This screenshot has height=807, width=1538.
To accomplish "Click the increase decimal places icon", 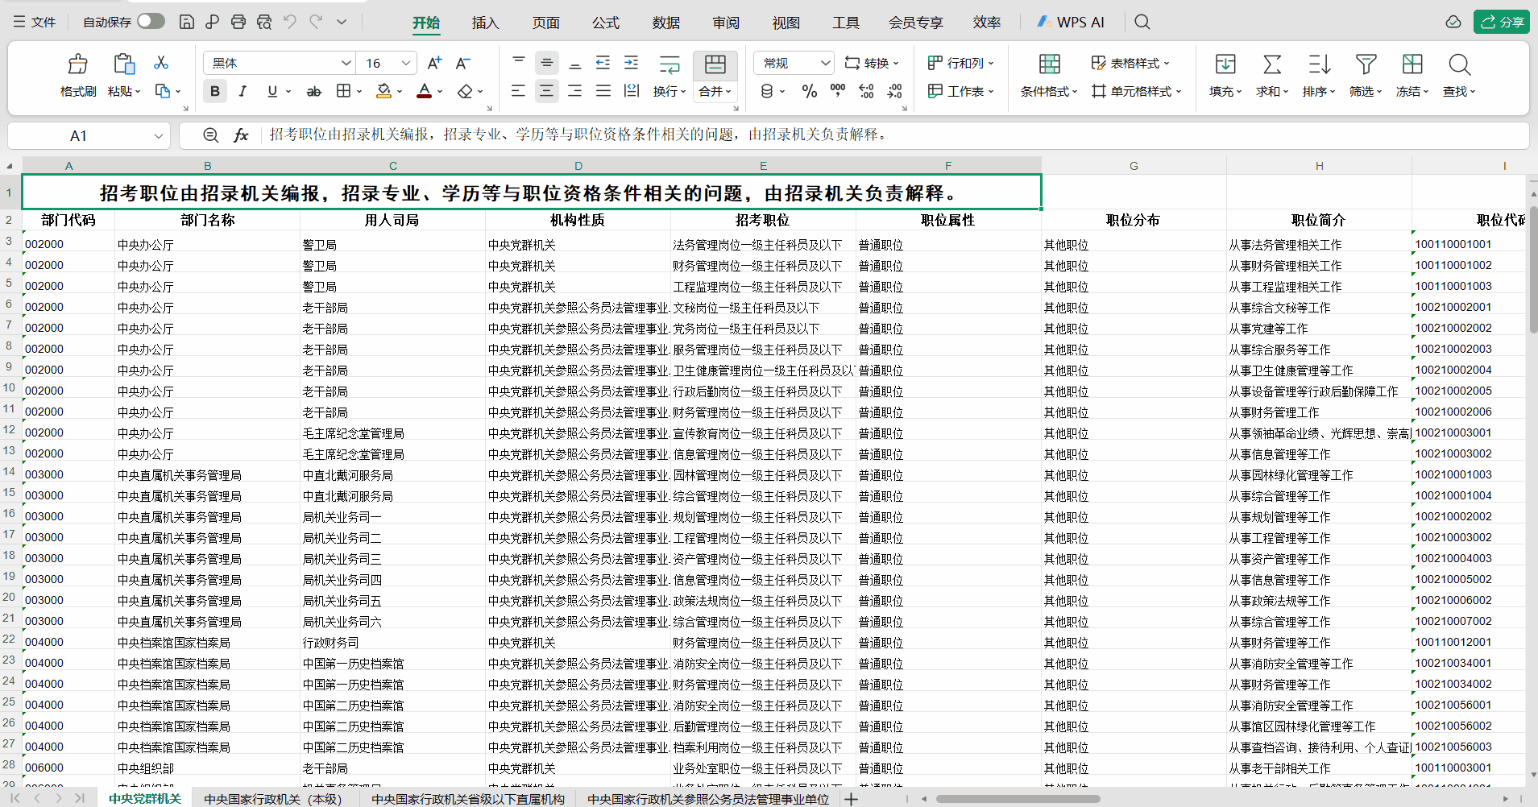I will click(x=866, y=91).
